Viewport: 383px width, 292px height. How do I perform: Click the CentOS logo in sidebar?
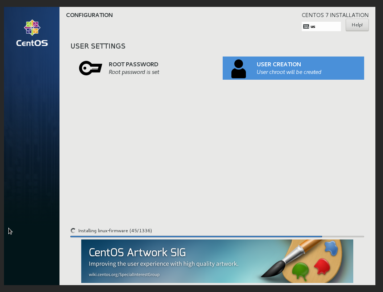(32, 33)
